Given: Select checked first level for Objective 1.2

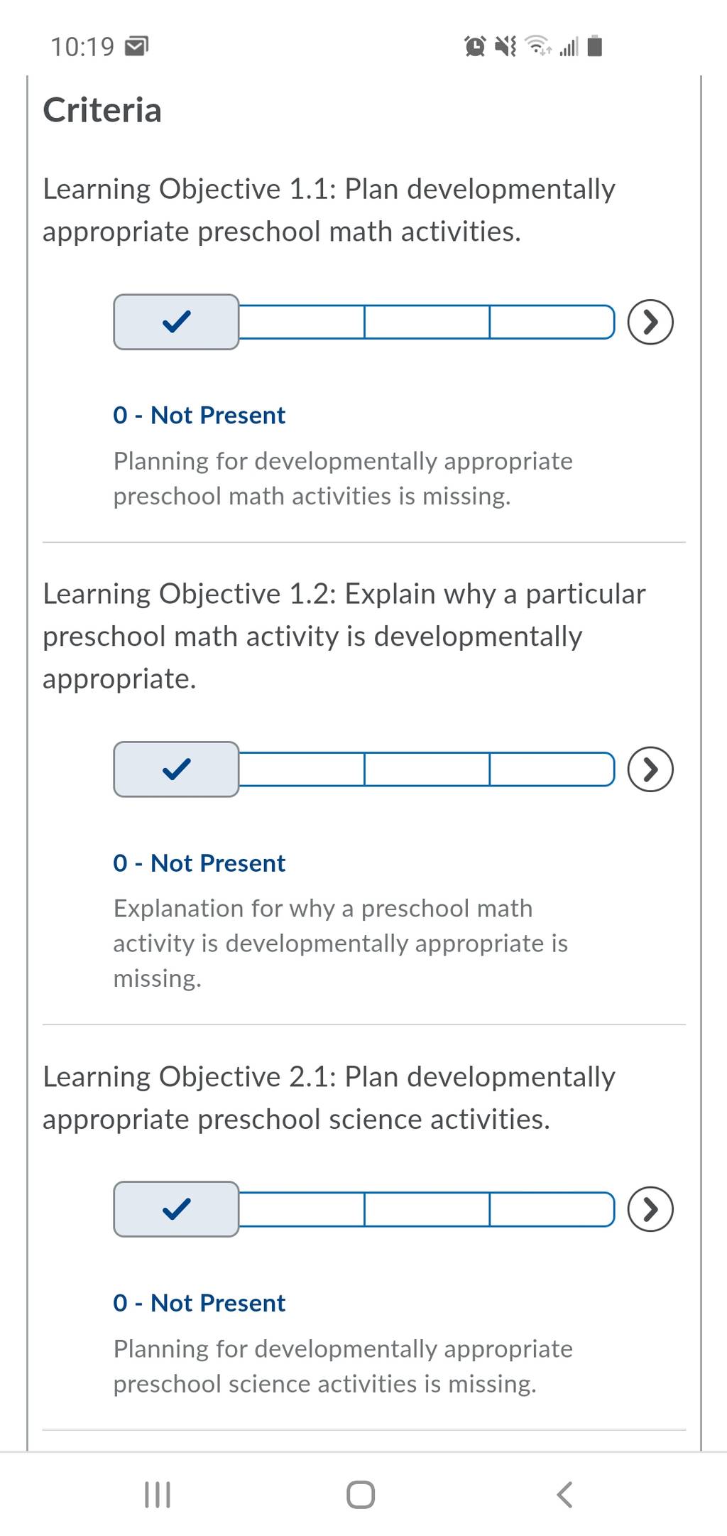Looking at the screenshot, I should [176, 769].
